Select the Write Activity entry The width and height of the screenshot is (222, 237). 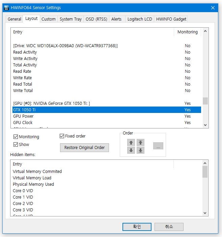(x=107, y=59)
